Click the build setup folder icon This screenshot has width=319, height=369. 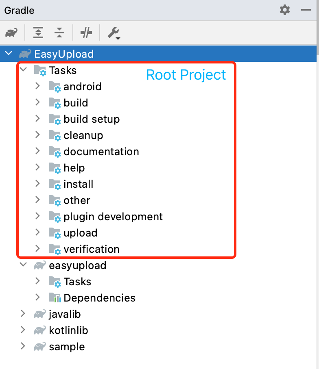[55, 119]
